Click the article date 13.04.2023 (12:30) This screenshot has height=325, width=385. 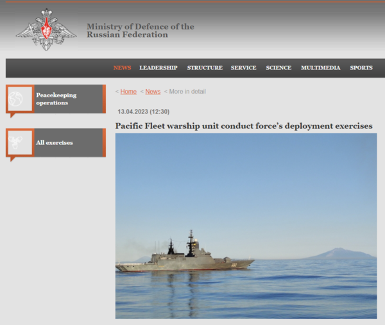pyautogui.click(x=143, y=112)
